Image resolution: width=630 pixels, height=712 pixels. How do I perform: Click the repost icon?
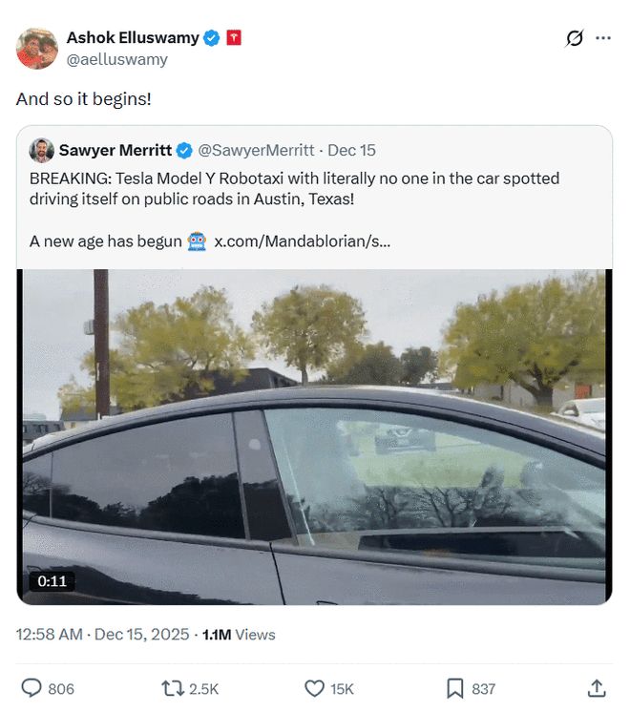[173, 688]
